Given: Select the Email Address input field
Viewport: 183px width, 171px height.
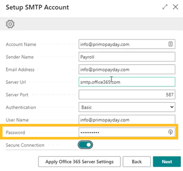Looking at the screenshot, I should point(127,69).
